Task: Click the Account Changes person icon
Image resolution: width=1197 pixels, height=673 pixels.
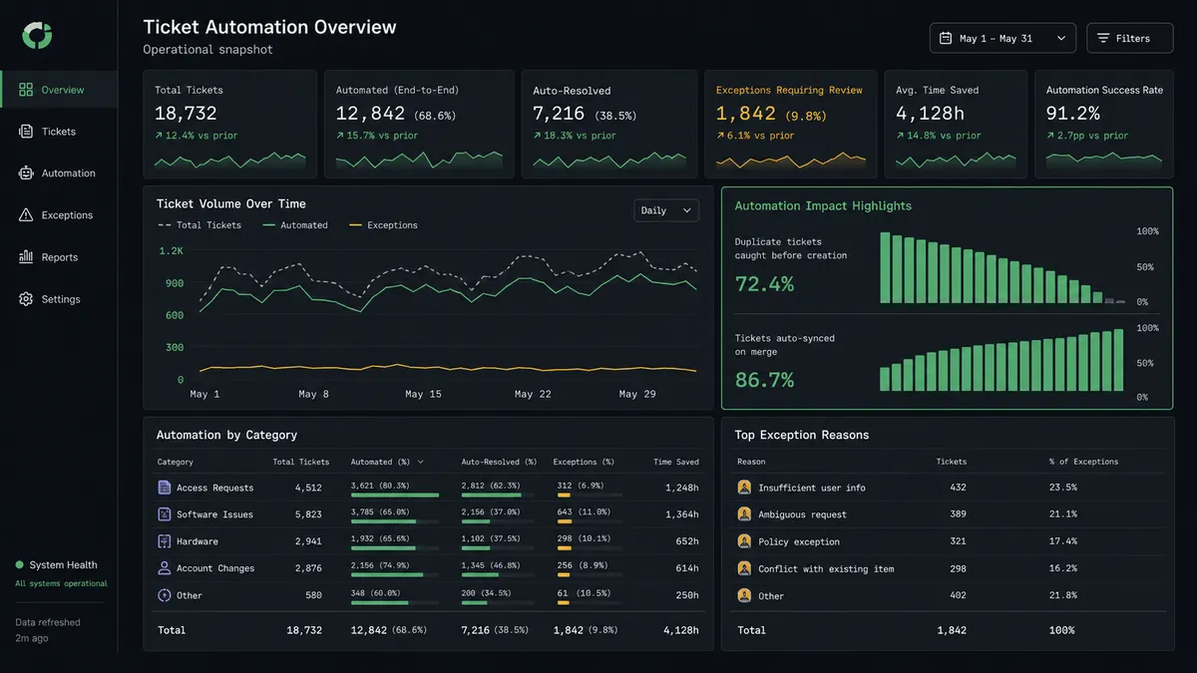Action: coord(165,568)
